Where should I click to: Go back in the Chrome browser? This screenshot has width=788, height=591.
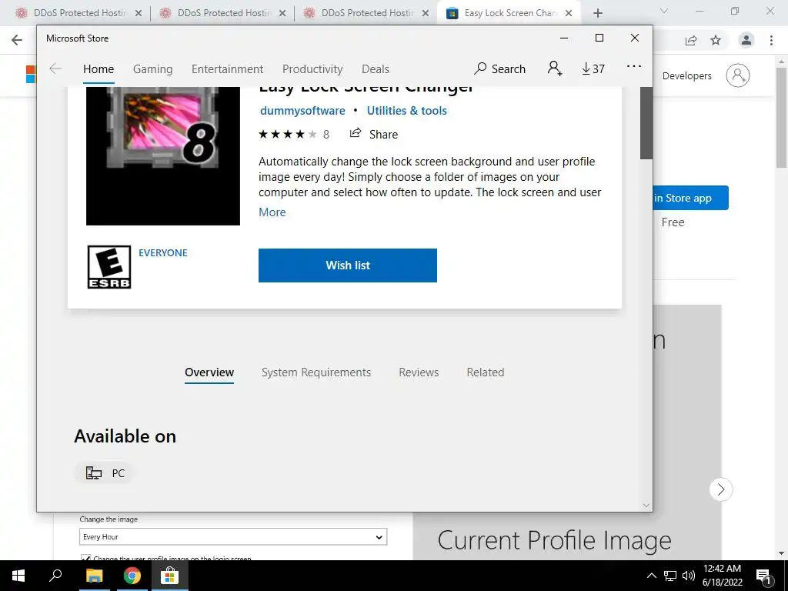(17, 40)
